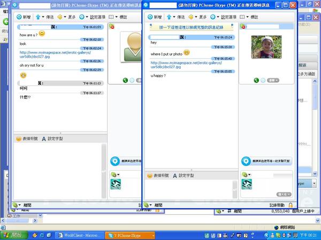This screenshot has width=321, height=240.
Task: Click grey pill button below 97 avatar
Action: 284,194
